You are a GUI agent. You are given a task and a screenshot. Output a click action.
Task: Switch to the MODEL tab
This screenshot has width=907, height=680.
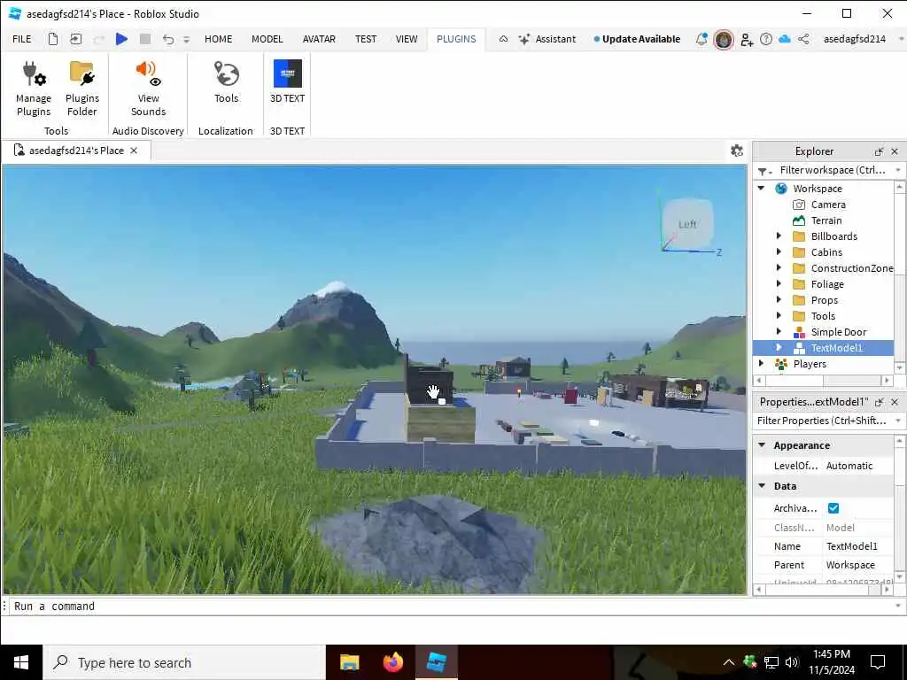(x=267, y=39)
